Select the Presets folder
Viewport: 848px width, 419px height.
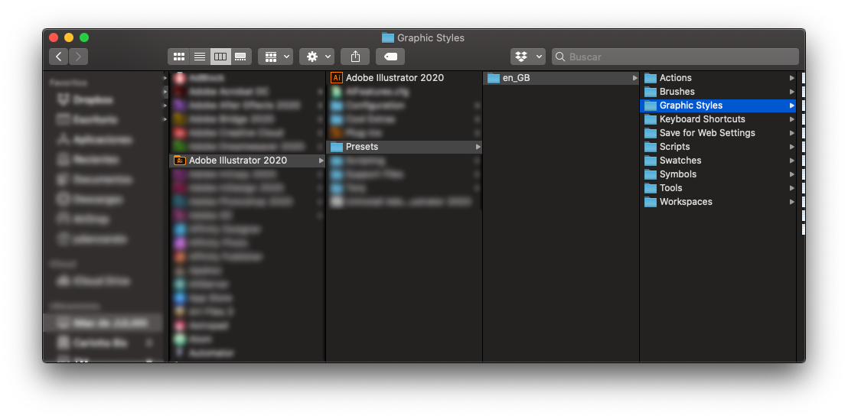[x=404, y=147]
